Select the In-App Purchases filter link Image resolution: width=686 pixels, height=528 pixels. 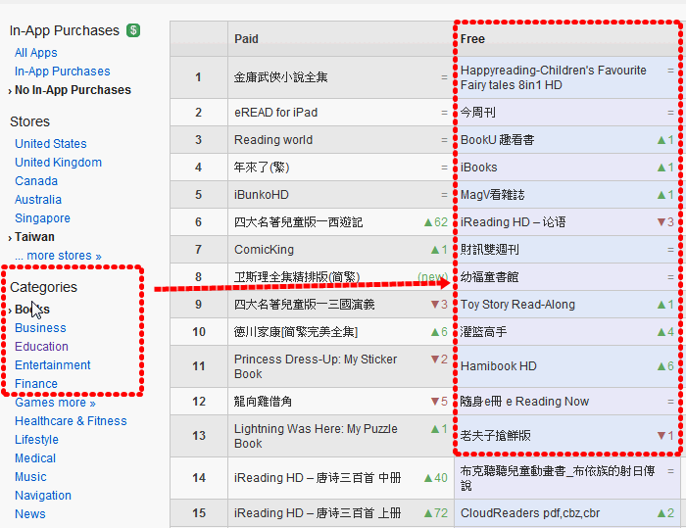pyautogui.click(x=62, y=72)
